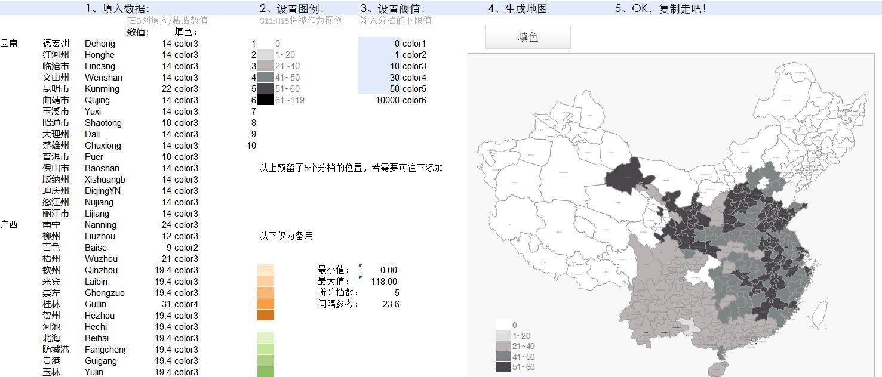Pick the lightest green backup swatch

coord(266,338)
